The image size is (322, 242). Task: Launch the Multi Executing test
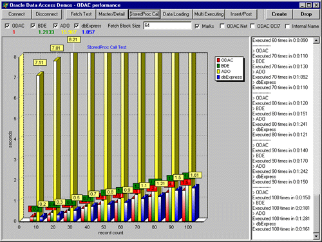209,14
